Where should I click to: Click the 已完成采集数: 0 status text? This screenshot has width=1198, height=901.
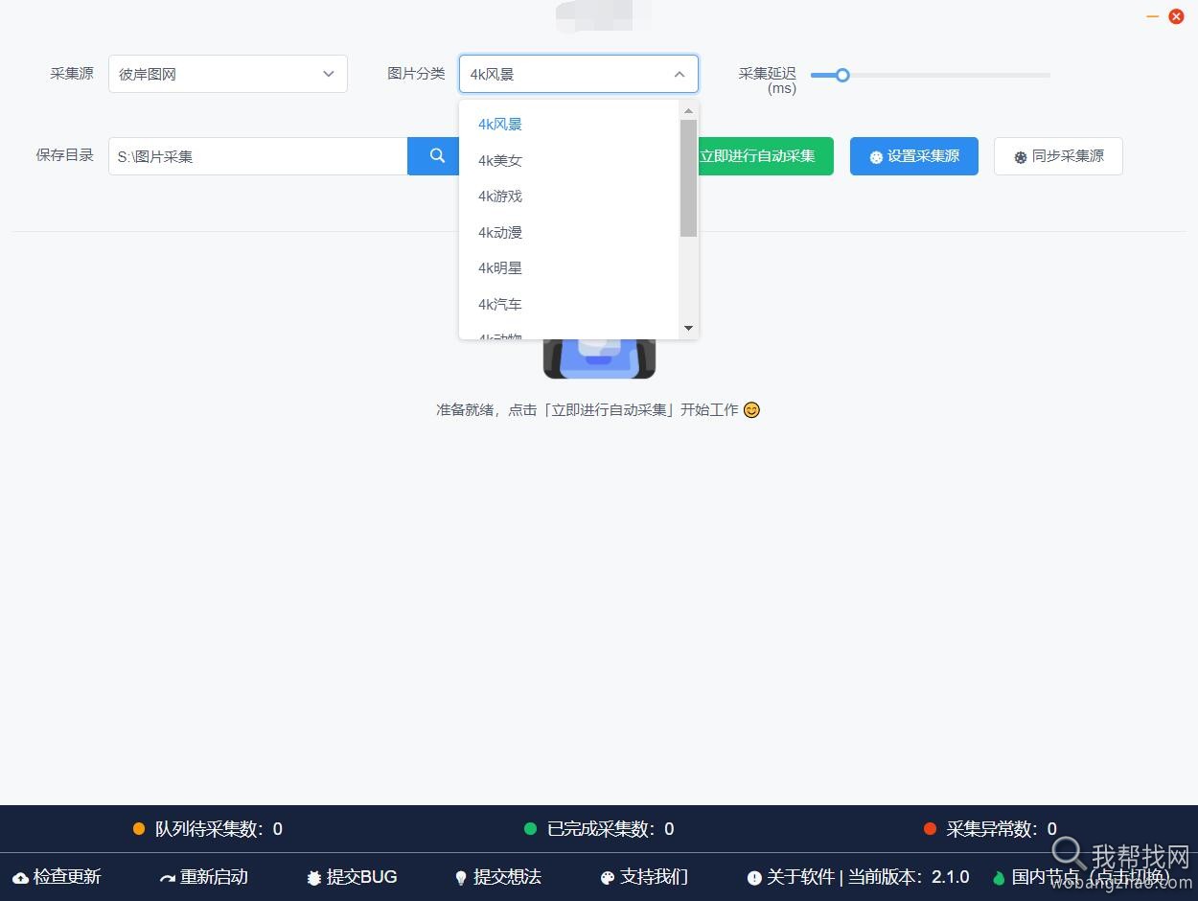(x=611, y=829)
